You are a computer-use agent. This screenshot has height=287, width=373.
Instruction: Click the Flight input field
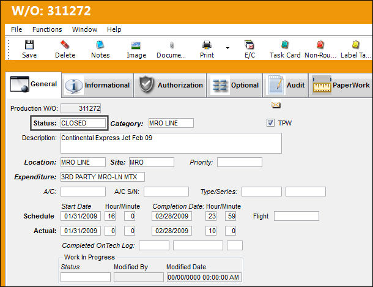click(x=297, y=216)
